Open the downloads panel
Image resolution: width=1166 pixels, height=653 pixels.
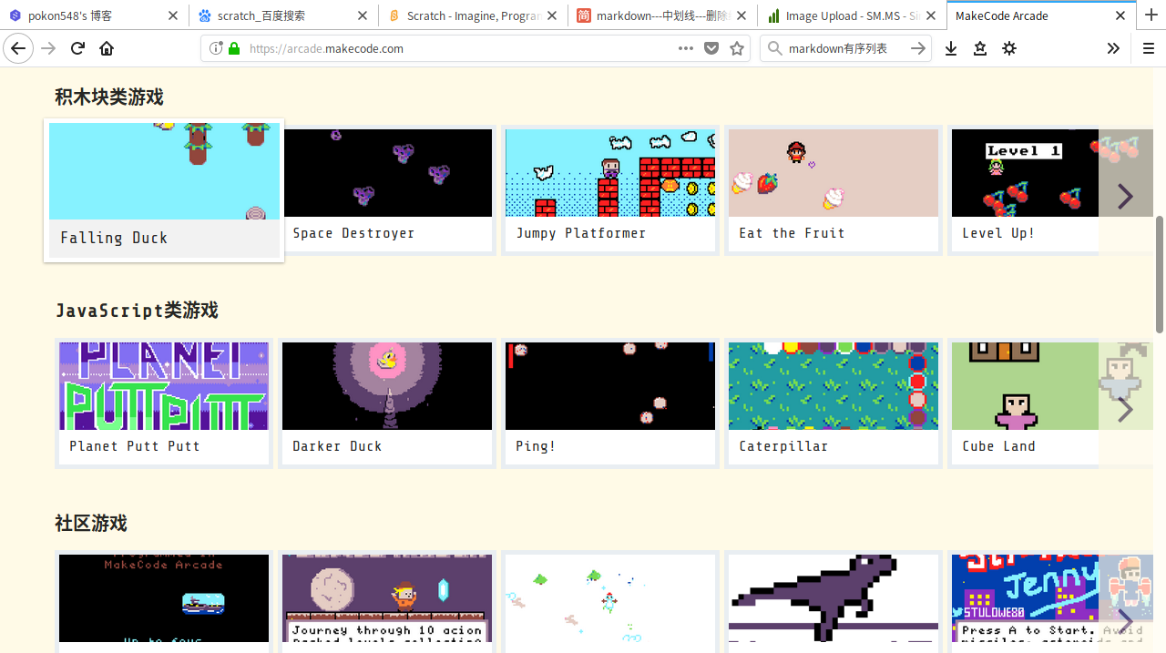[x=951, y=48]
